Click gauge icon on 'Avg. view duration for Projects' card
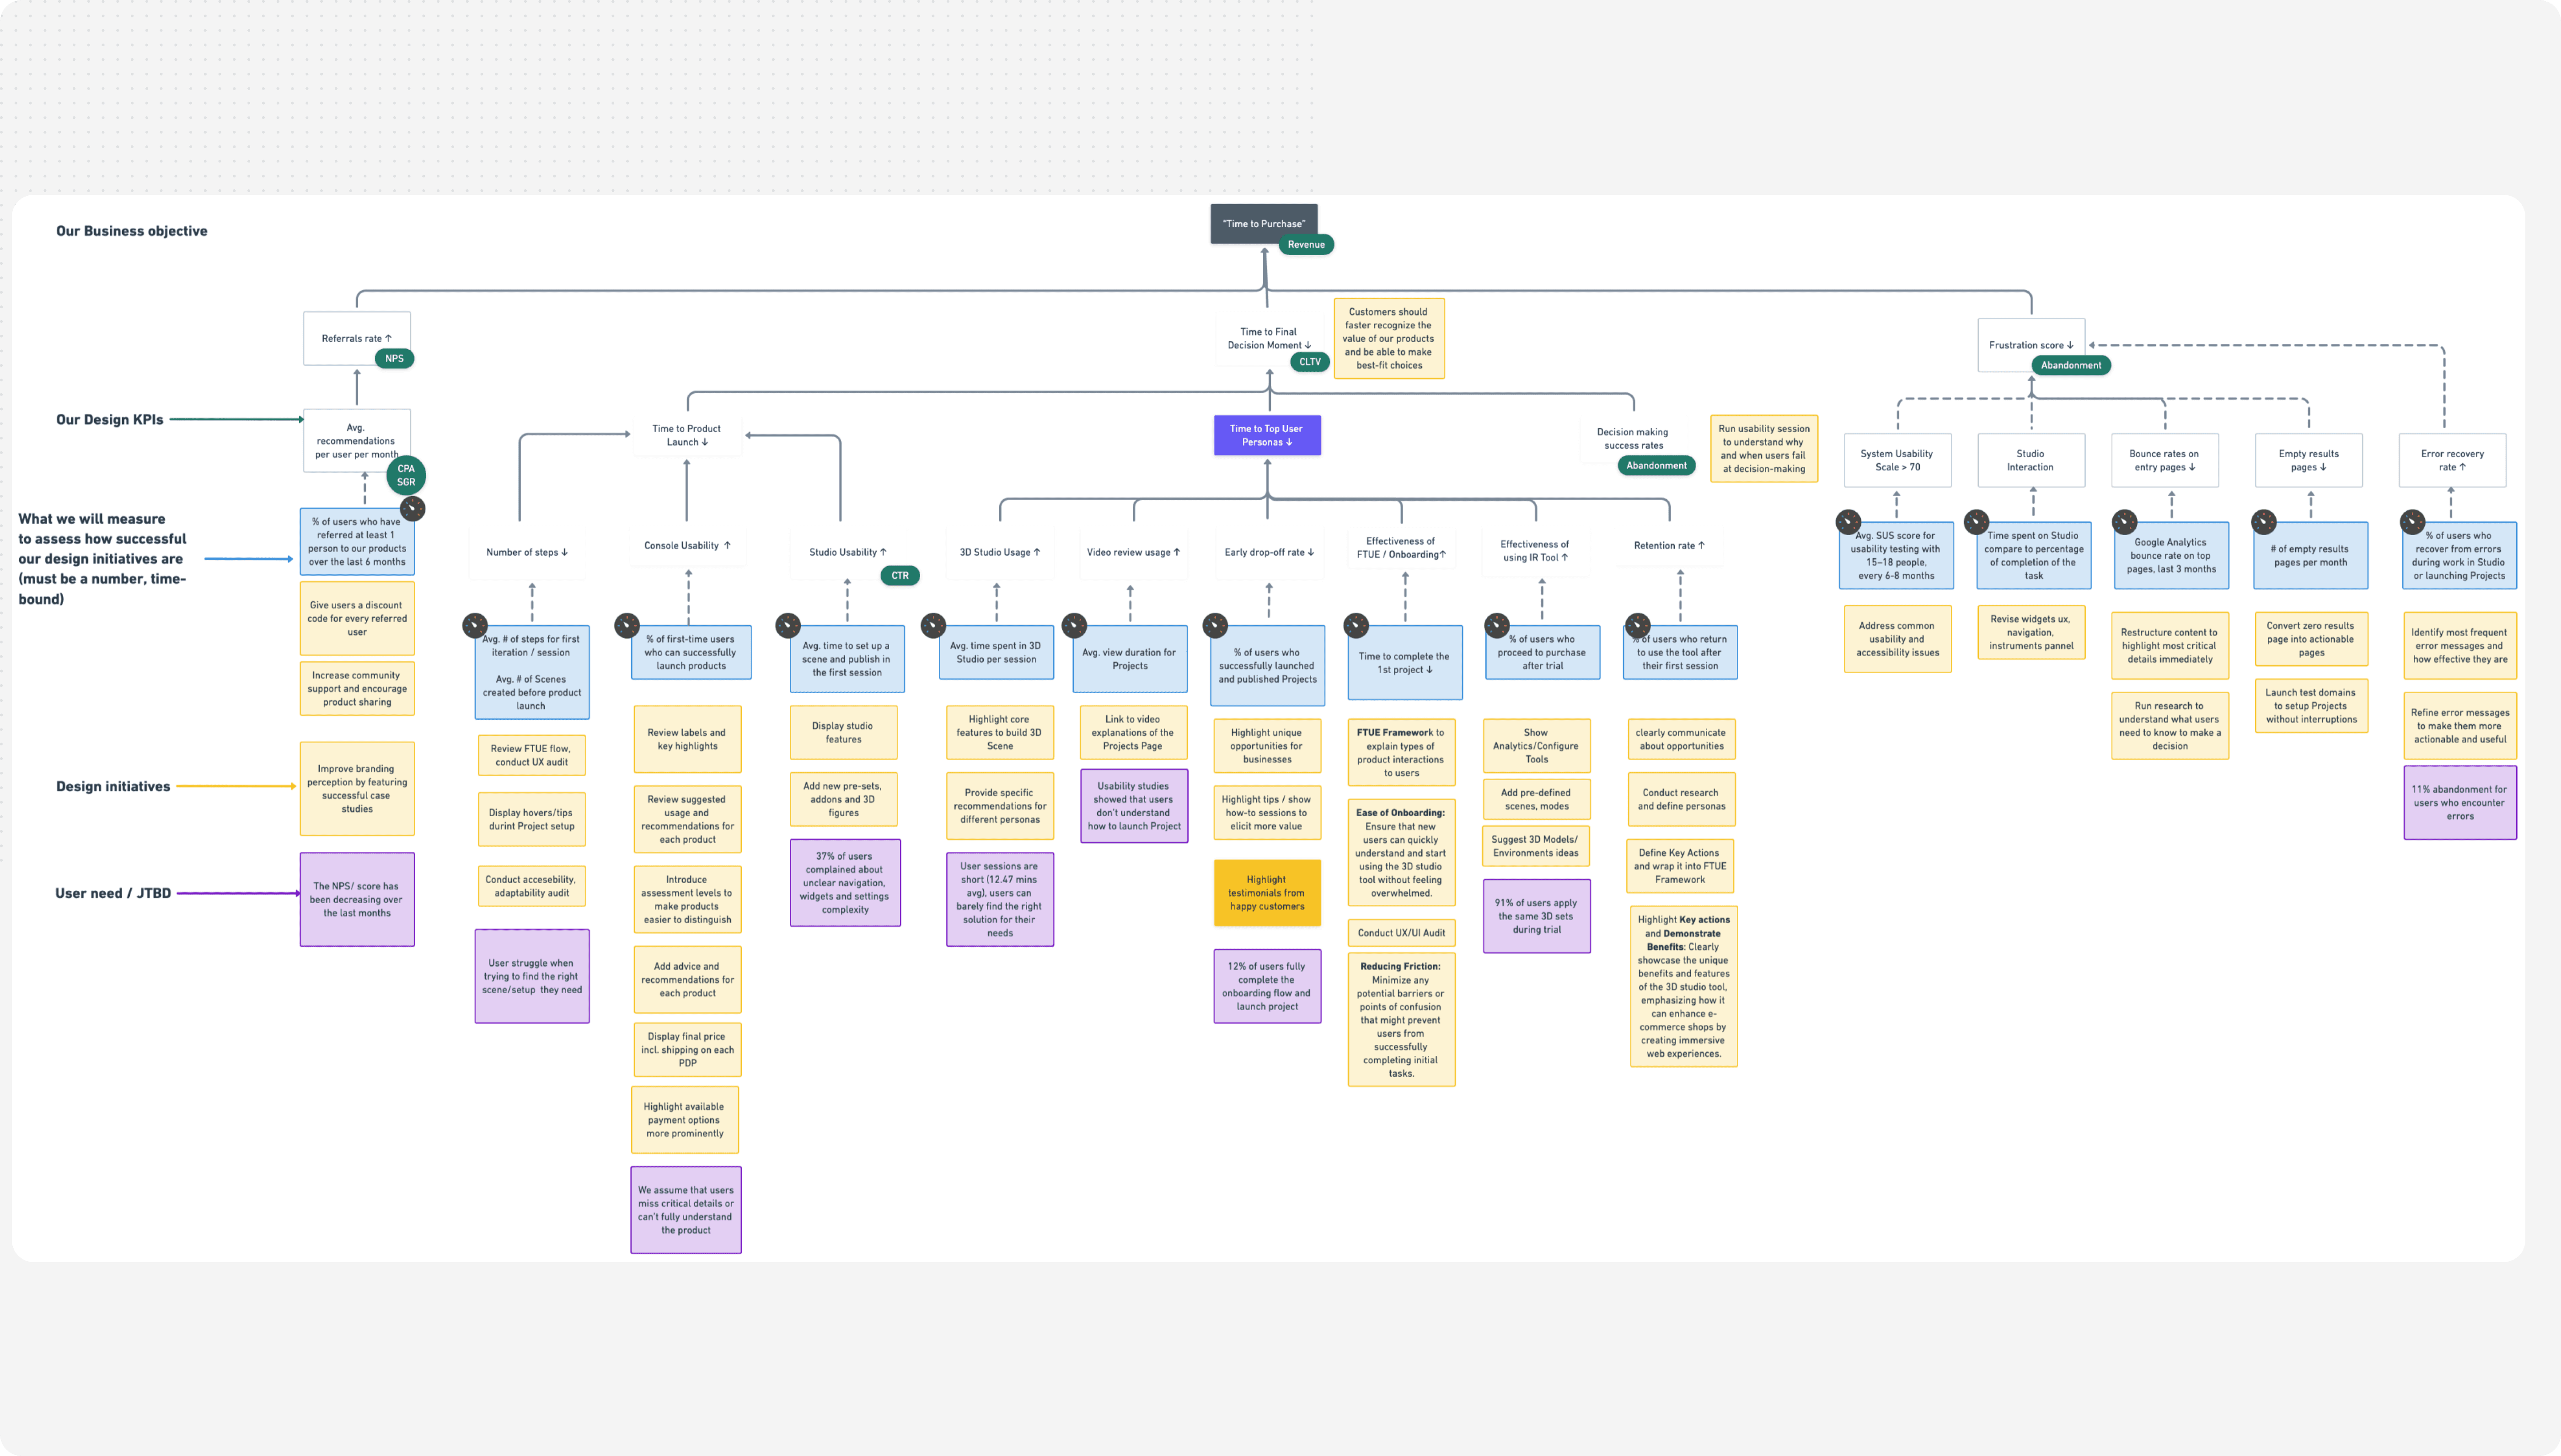Image resolution: width=2561 pixels, height=1456 pixels. coord(1074,626)
